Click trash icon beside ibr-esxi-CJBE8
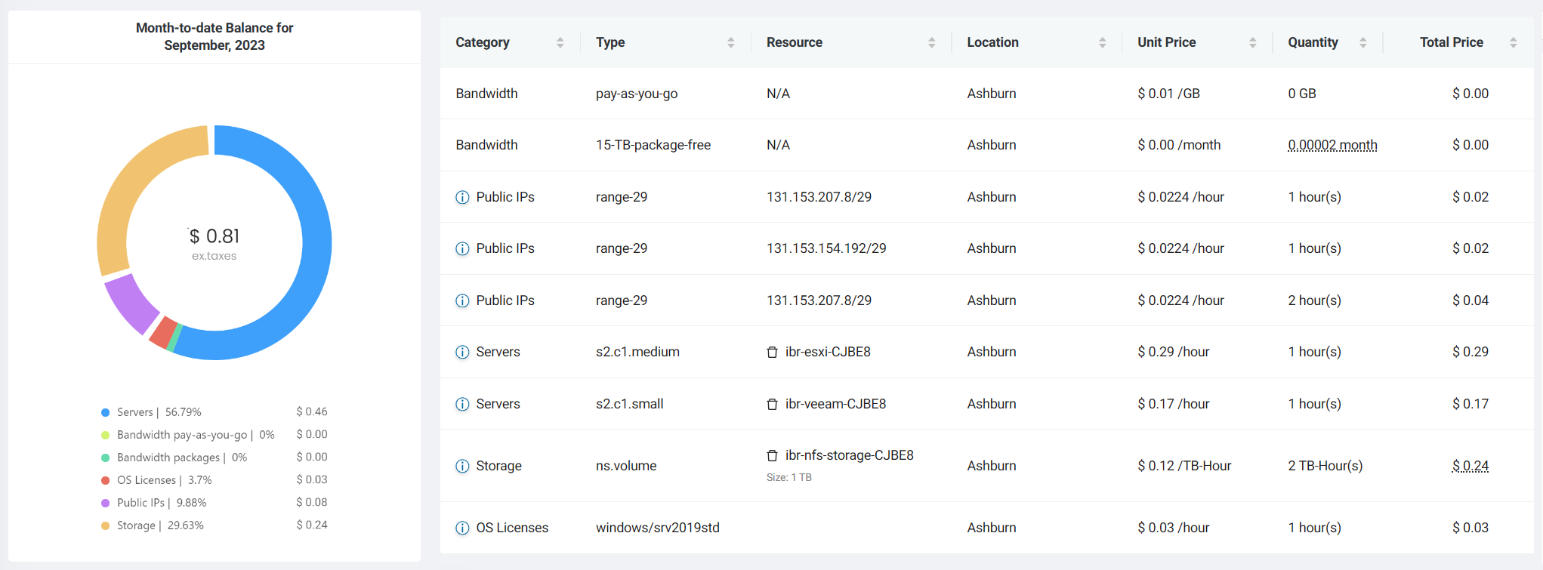 point(772,353)
